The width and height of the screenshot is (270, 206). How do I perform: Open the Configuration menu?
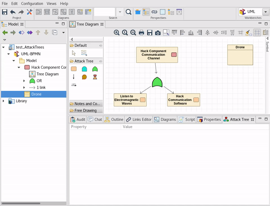coord(32,4)
